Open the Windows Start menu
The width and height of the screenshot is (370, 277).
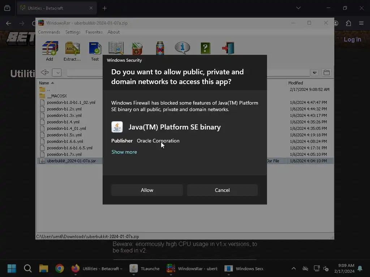click(x=12, y=268)
